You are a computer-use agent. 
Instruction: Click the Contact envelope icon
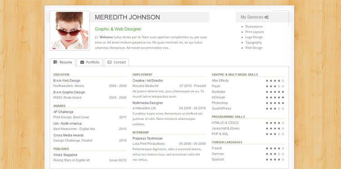click(110, 62)
